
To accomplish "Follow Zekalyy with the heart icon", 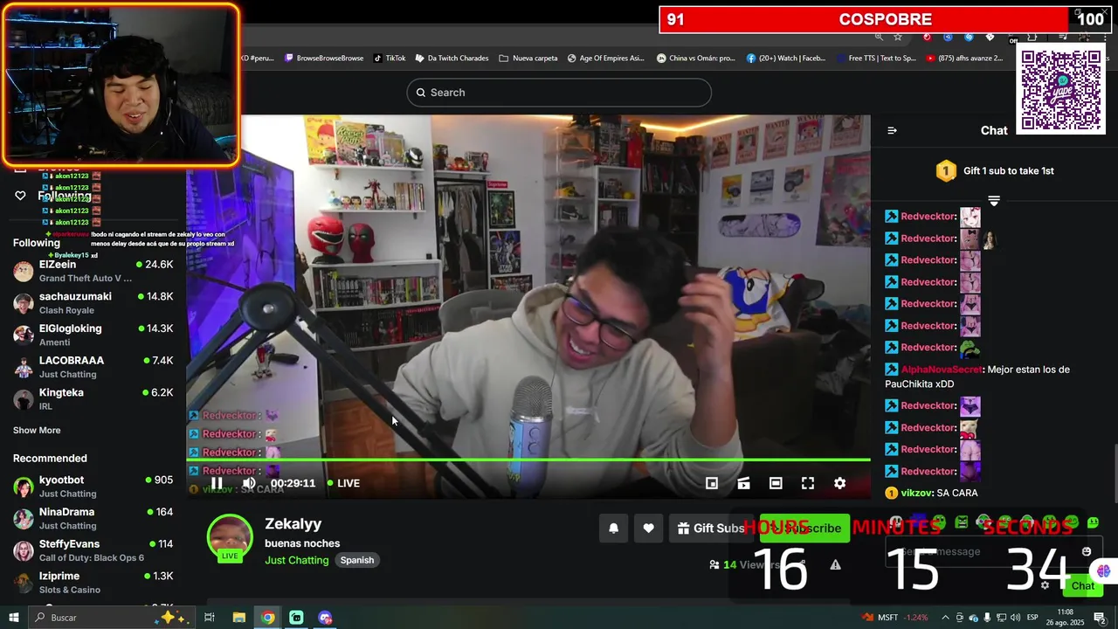I will [x=648, y=528].
